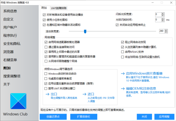Click the Windows Club logo image
The image size is (176, 121).
[18, 101]
